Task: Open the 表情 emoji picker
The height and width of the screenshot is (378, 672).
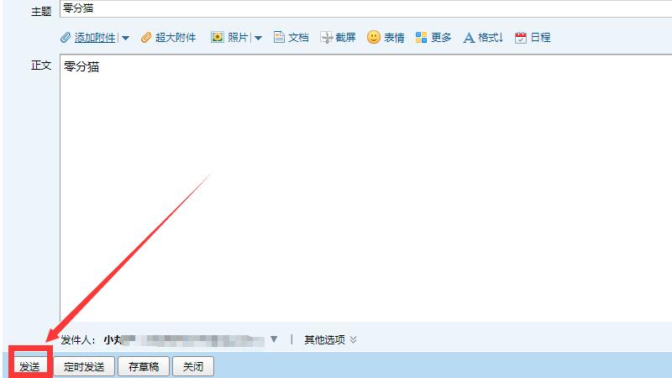Action: pos(374,38)
